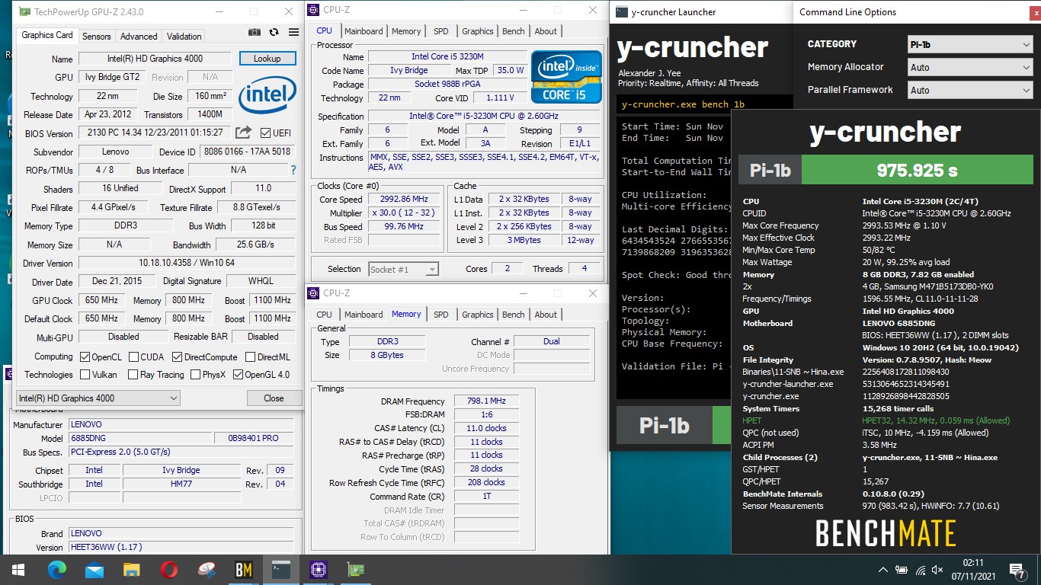
Task: Click the GPU Name field Intel HD Graphics 4000
Action: tap(154, 59)
